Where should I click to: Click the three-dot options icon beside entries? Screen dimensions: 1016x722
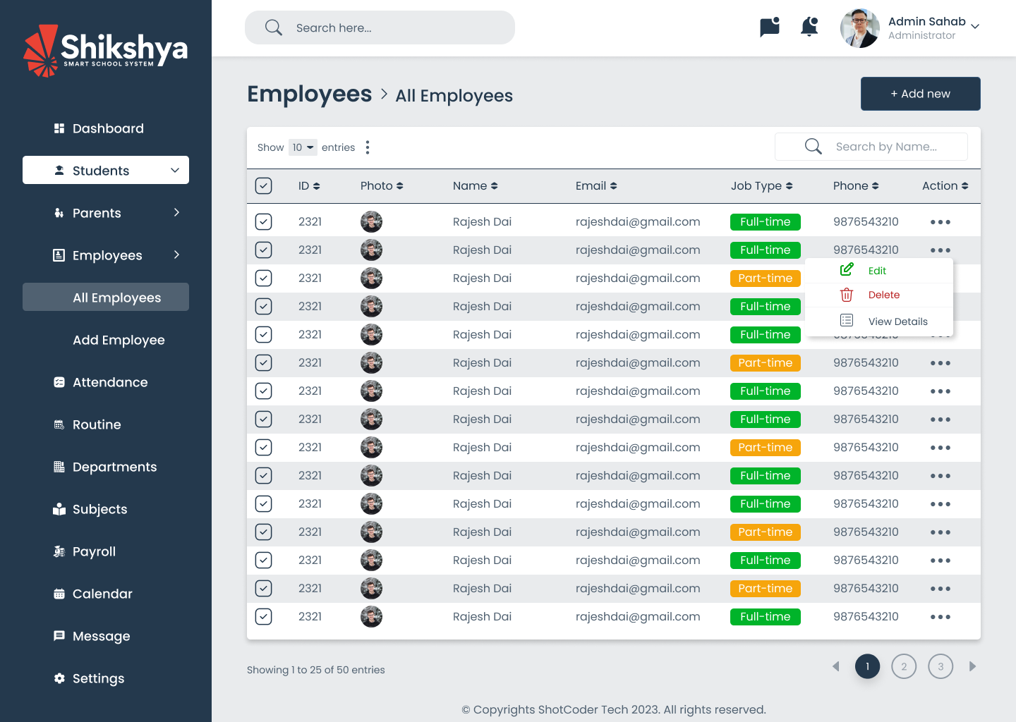tap(368, 147)
